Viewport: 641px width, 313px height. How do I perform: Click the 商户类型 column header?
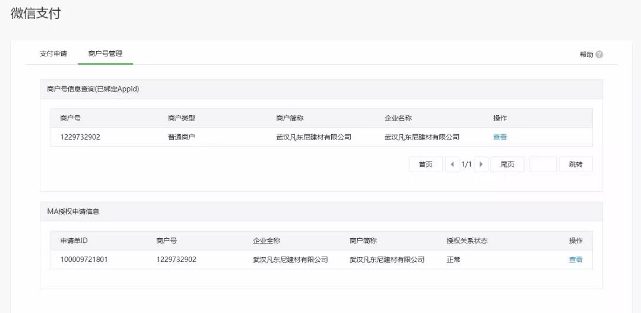coord(182,118)
